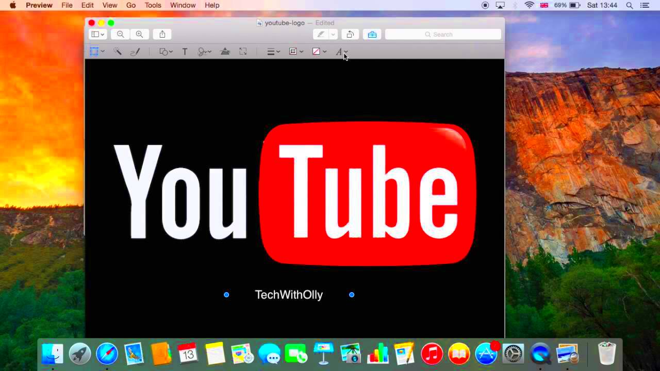Image resolution: width=660 pixels, height=371 pixels.
Task: Open QuickTime Player from the Dock
Action: pos(540,354)
